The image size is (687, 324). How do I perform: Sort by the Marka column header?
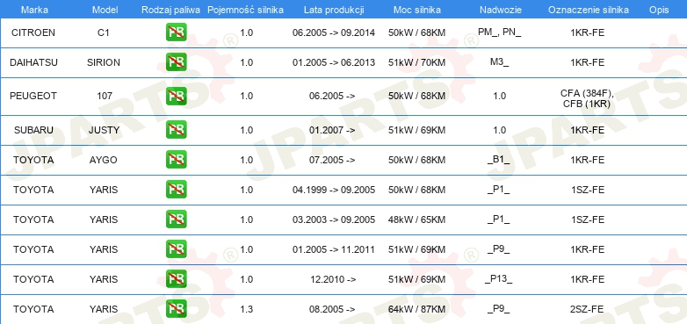coord(34,10)
